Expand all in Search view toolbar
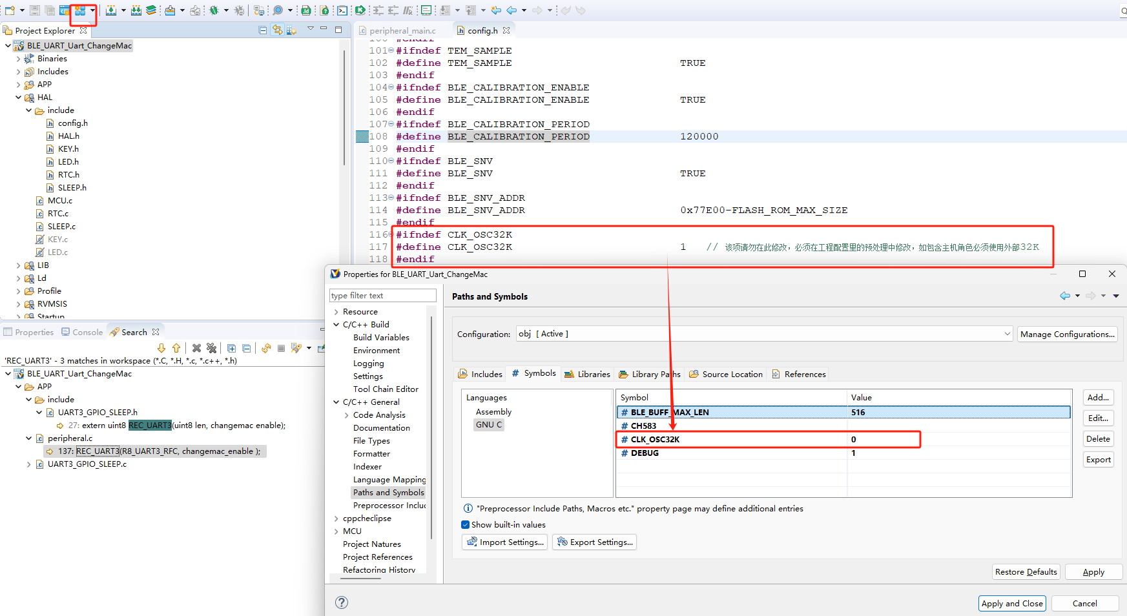The width and height of the screenshot is (1127, 616). [232, 348]
